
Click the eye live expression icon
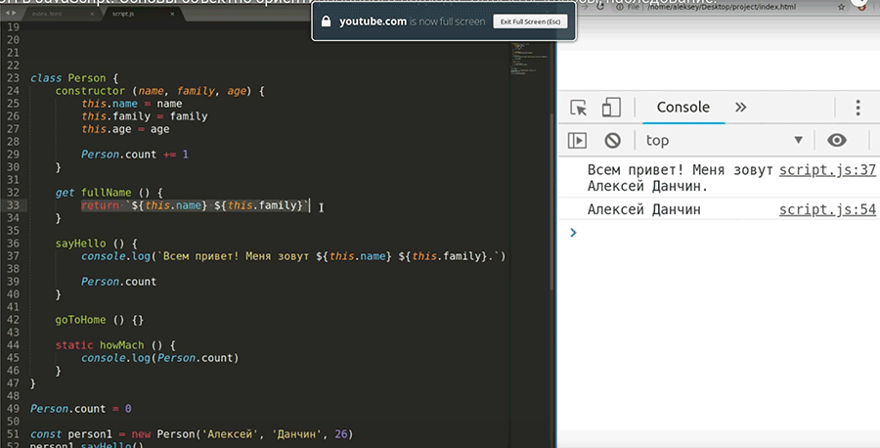[837, 140]
